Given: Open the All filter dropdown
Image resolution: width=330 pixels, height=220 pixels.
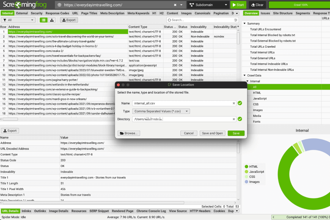Looking at the screenshot, I should (18, 20).
